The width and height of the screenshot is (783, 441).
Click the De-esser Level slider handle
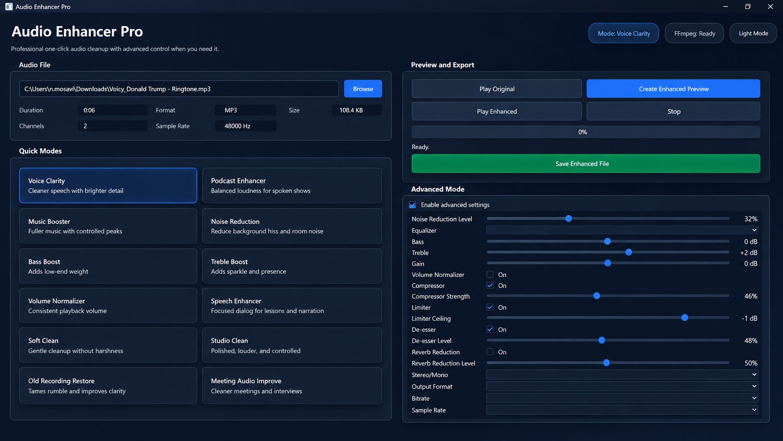point(602,340)
